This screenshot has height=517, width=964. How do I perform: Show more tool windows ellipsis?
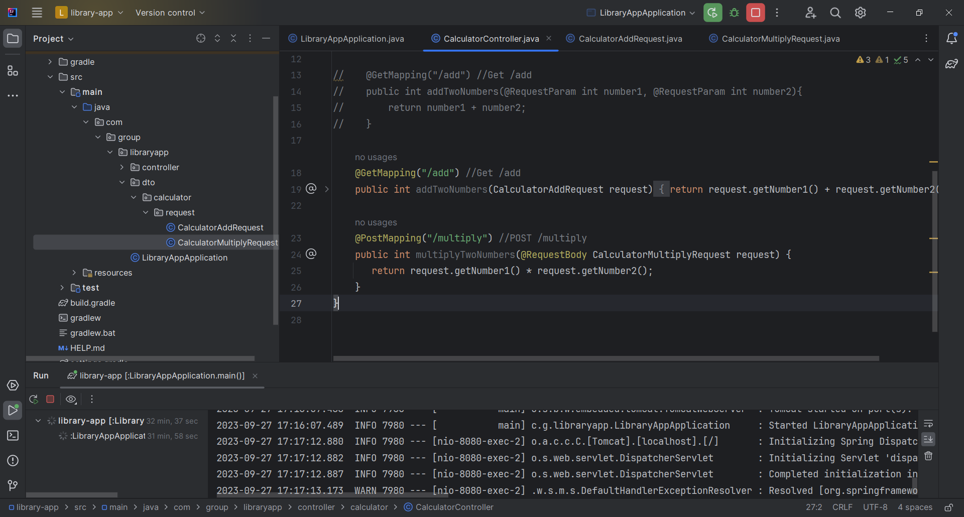click(13, 95)
